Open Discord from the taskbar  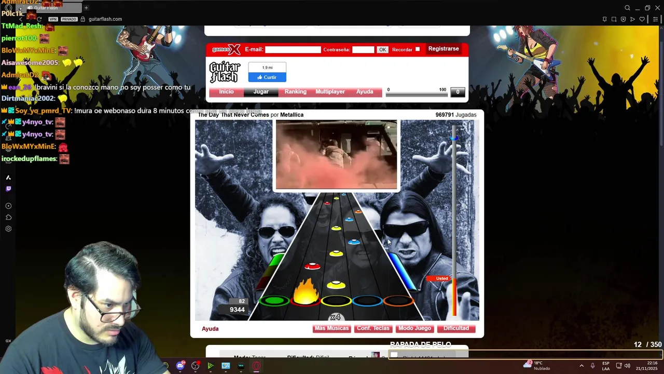(180, 366)
